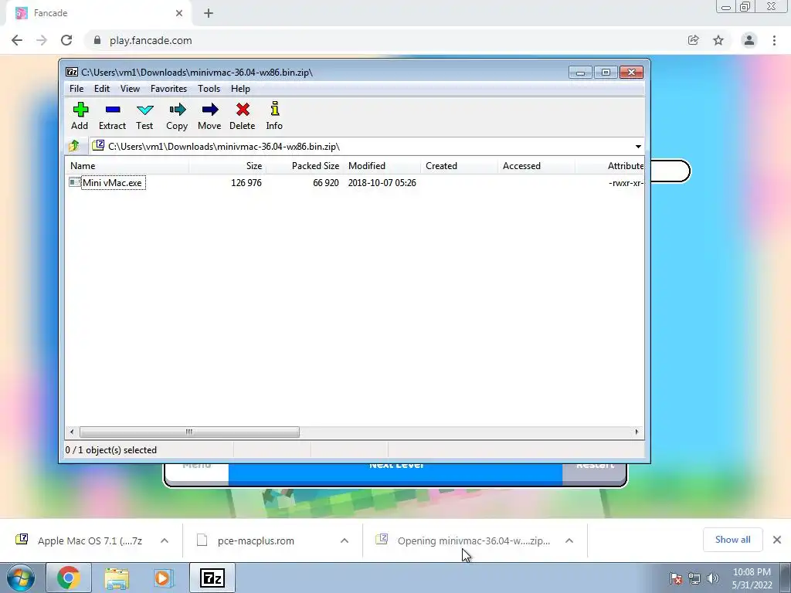Image resolution: width=791 pixels, height=593 pixels.
Task: Click the 66 920 packed size value
Action: click(325, 182)
